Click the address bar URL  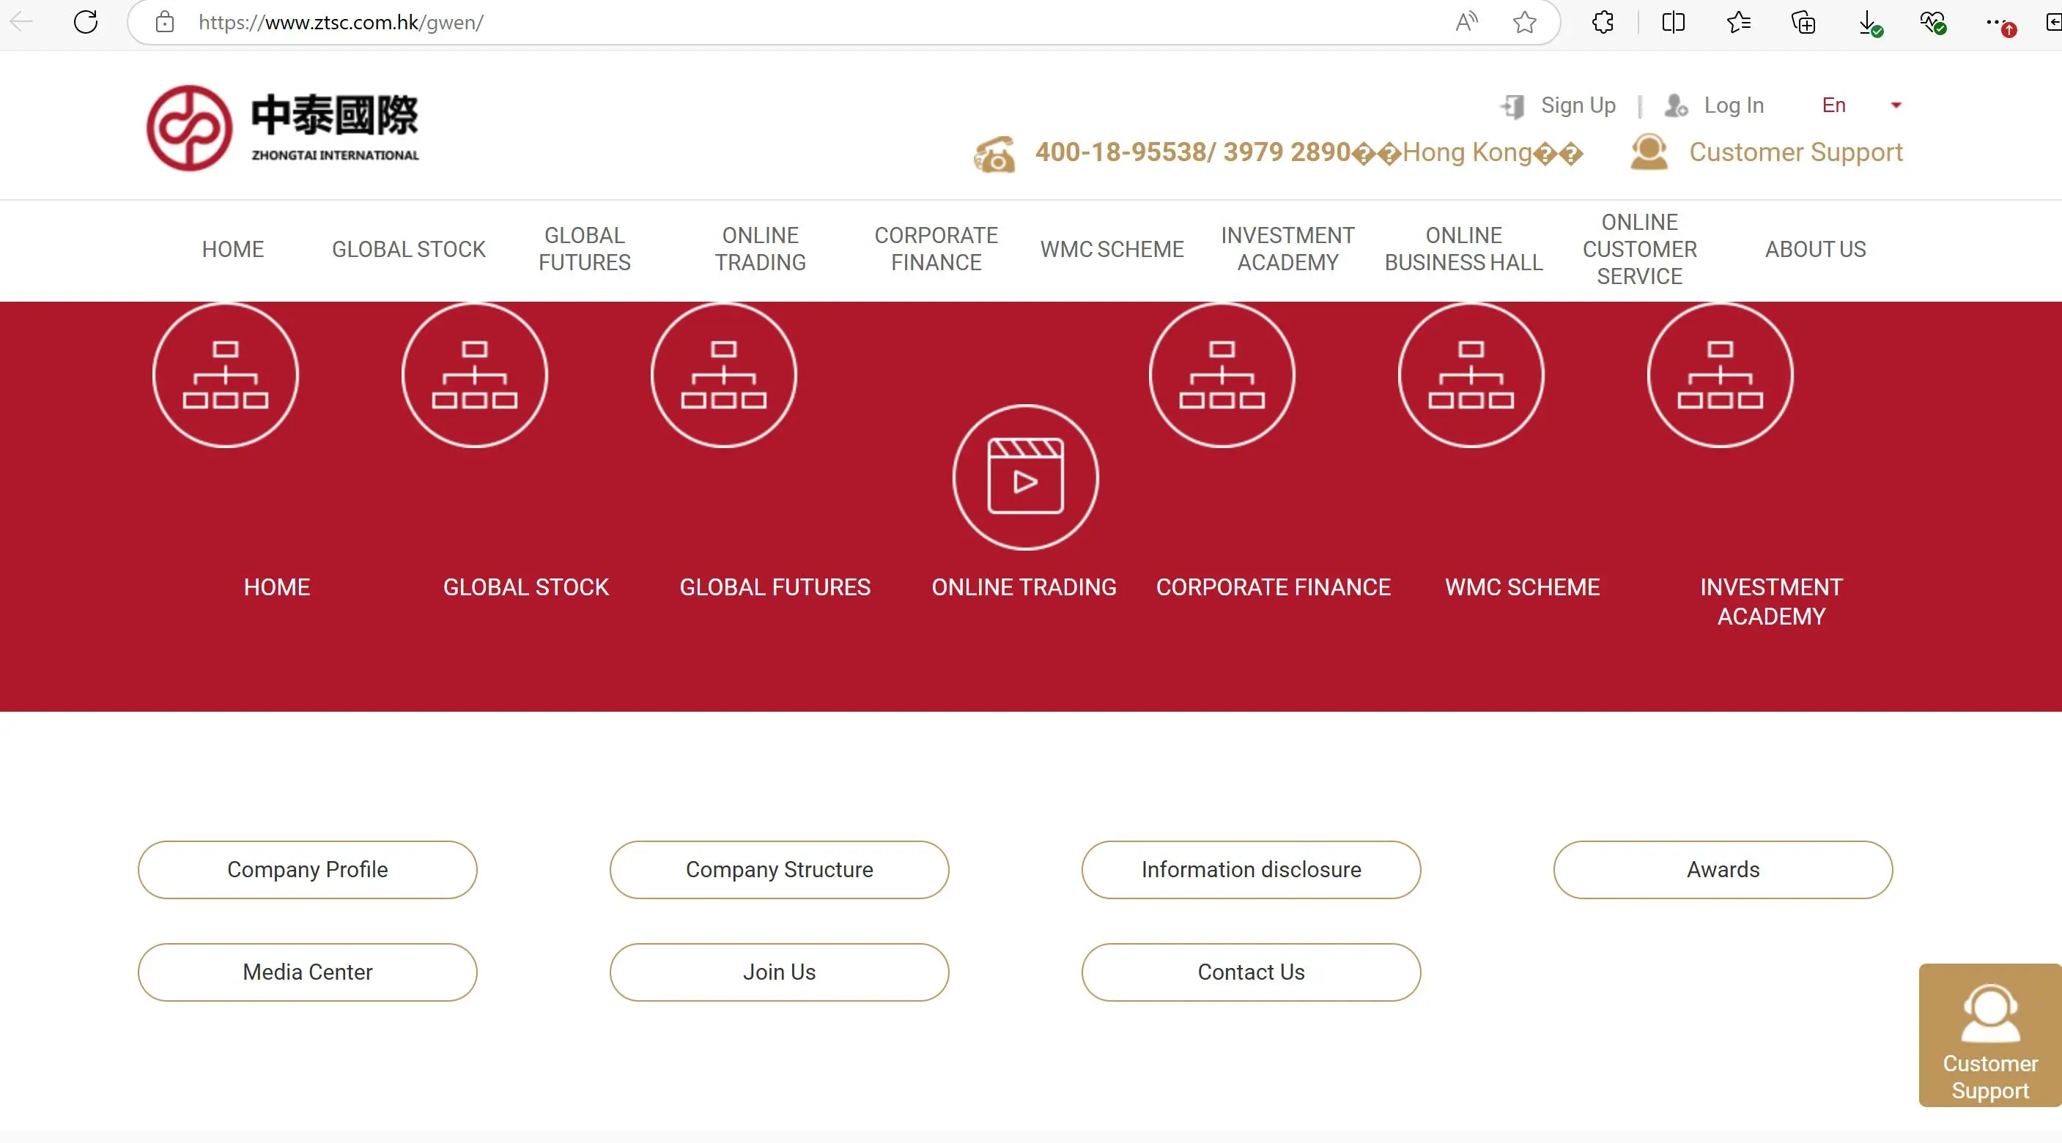341,23
